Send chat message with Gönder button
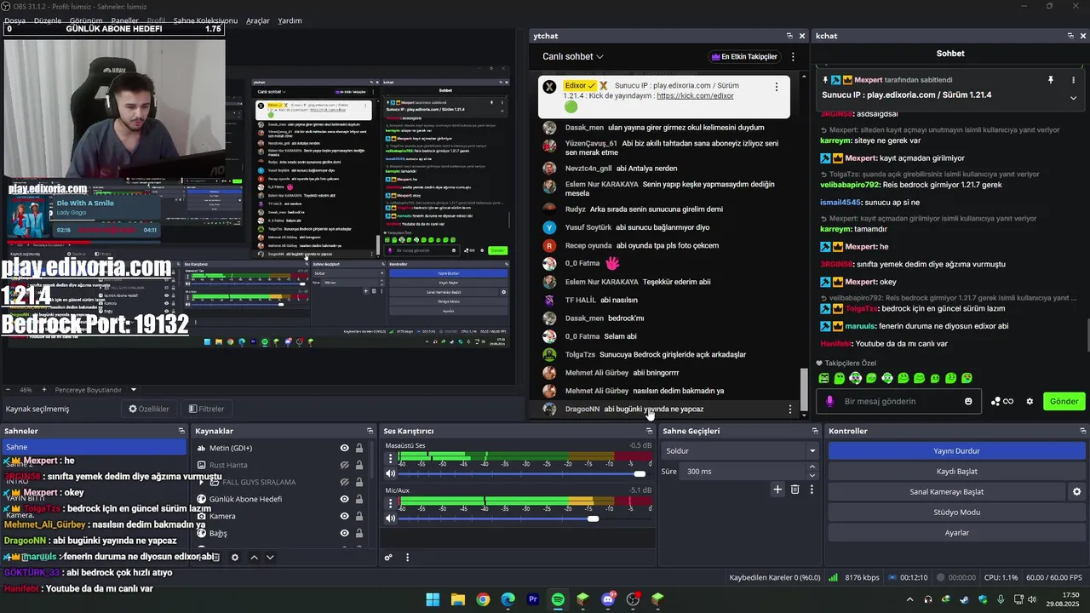Viewport: 1090px width, 613px height. (1064, 402)
